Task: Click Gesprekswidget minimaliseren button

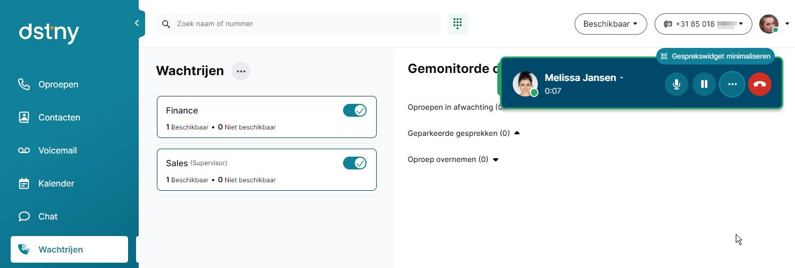Action: coord(715,56)
